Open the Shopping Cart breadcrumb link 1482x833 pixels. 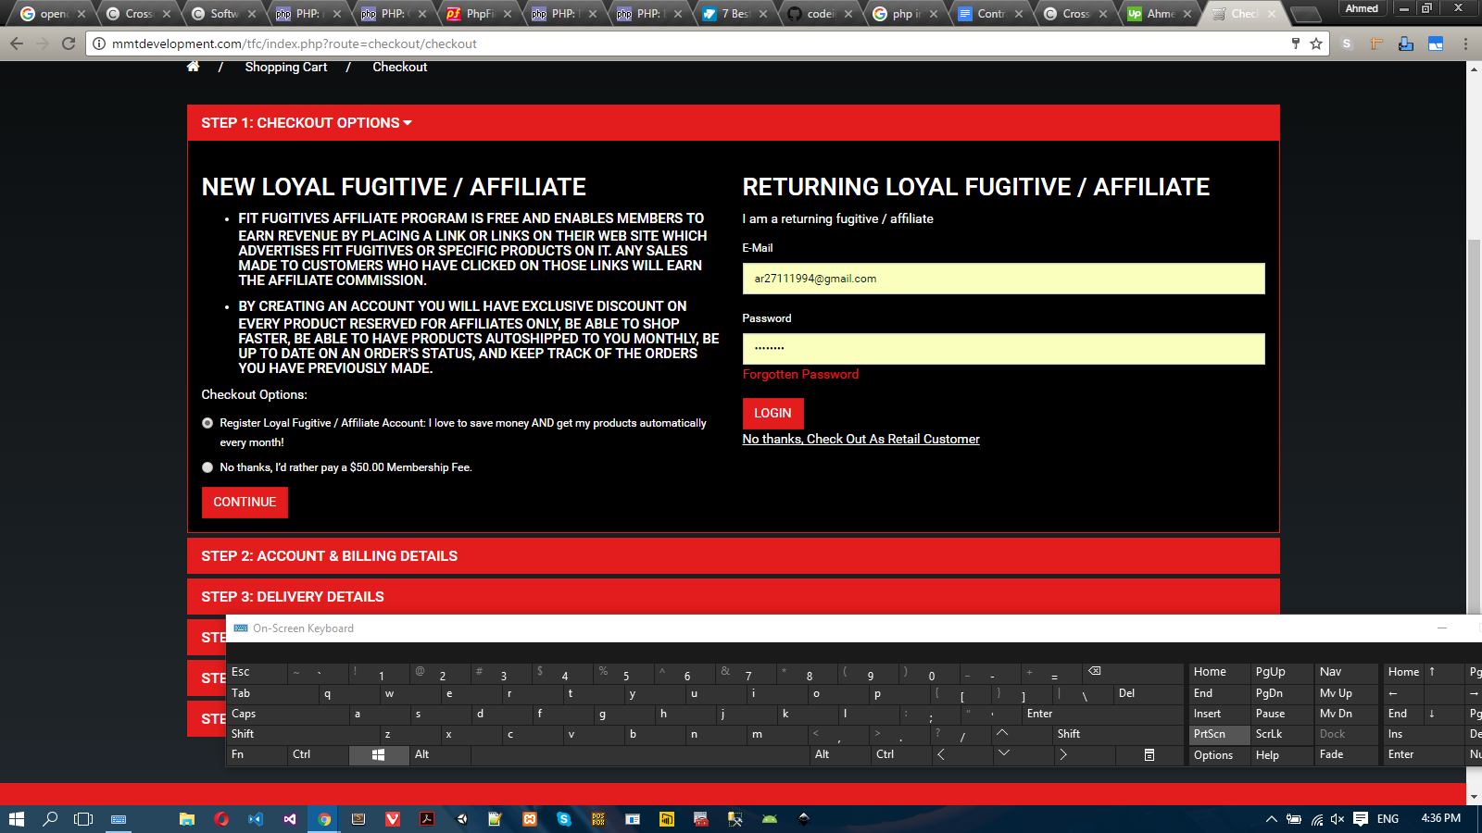pyautogui.click(x=286, y=67)
